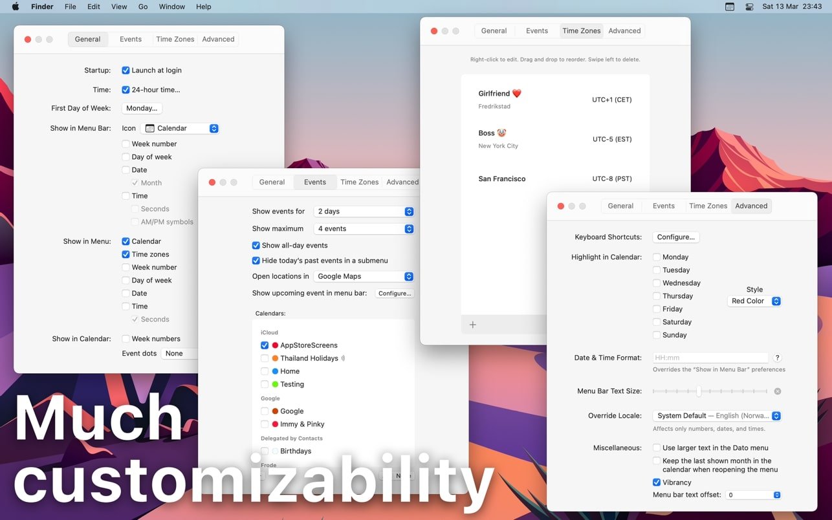Image resolution: width=832 pixels, height=520 pixels.
Task: Open the Show events for dropdown
Action: click(x=364, y=211)
